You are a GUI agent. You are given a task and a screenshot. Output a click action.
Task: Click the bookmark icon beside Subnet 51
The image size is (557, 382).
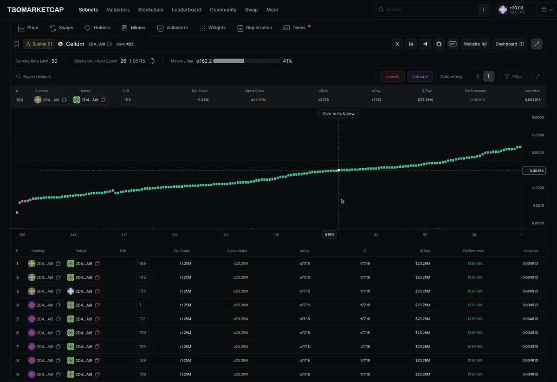pyautogui.click(x=17, y=44)
